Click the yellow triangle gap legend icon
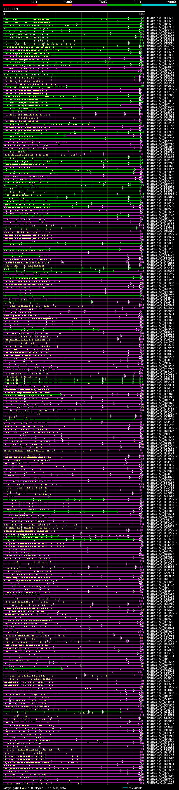179x790 pixels. tap(23, 788)
